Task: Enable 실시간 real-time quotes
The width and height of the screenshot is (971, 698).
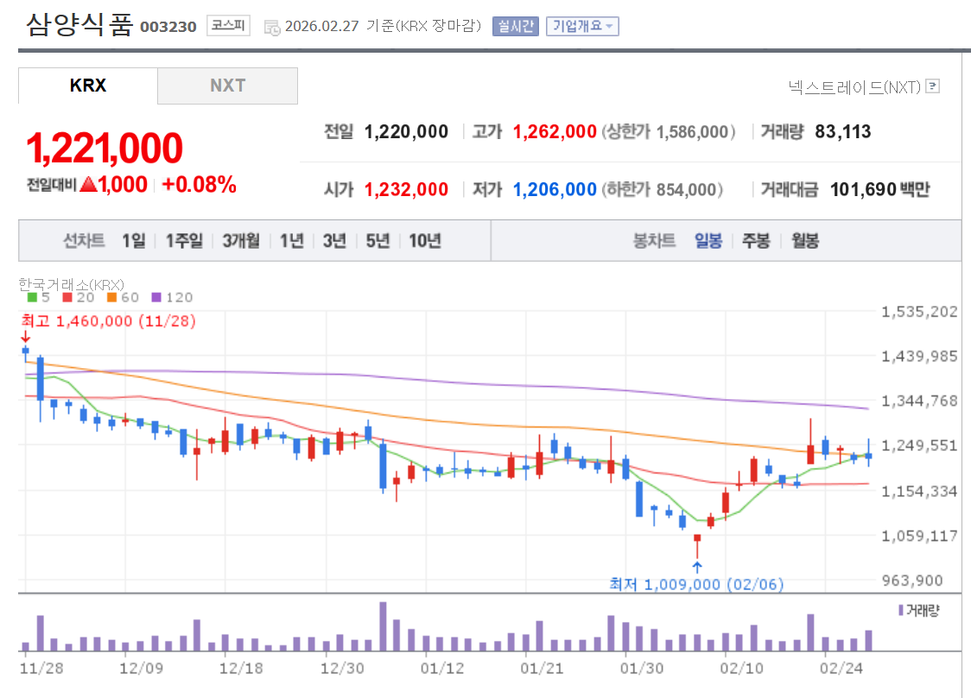Action: point(515,26)
